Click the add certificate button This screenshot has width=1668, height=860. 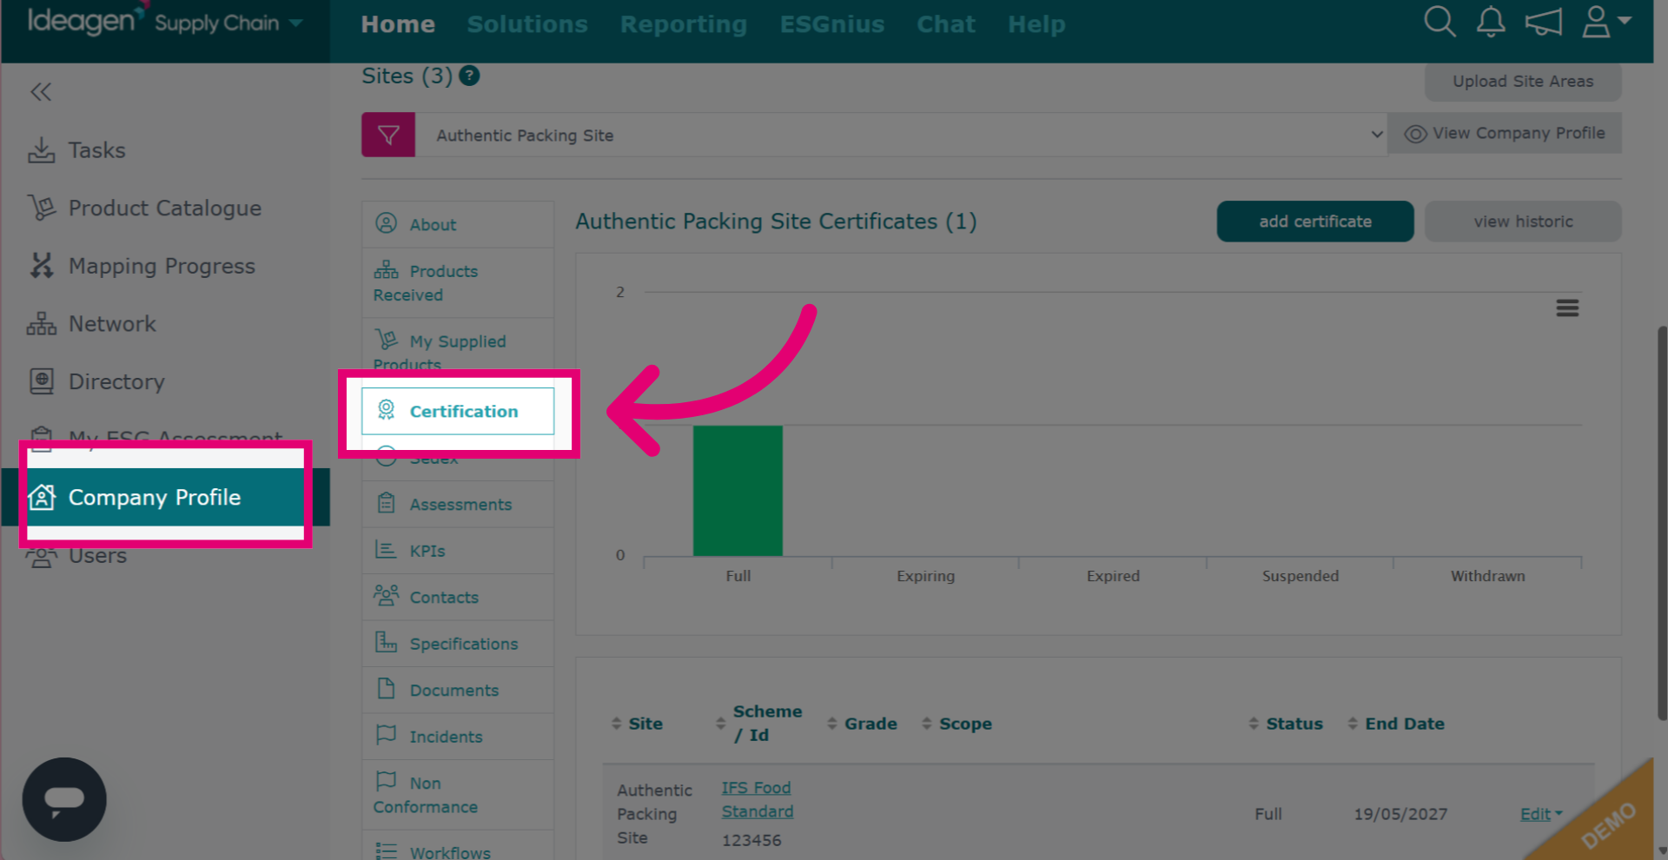click(x=1315, y=222)
